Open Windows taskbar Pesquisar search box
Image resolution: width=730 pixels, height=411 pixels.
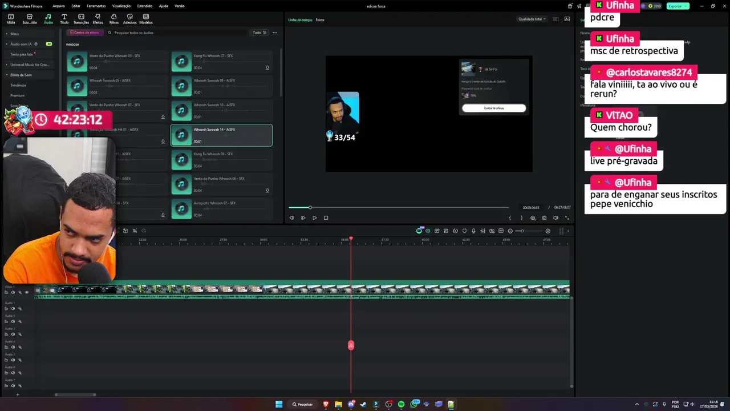pyautogui.click(x=302, y=404)
